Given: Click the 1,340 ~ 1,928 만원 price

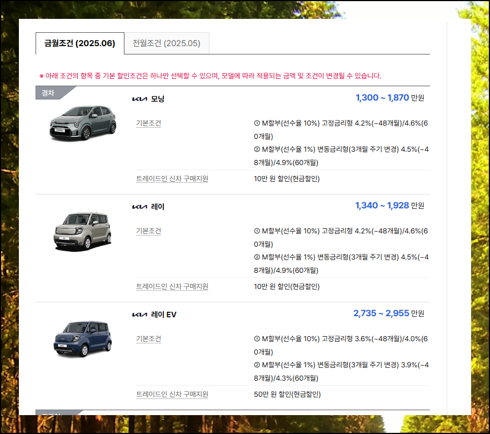Looking at the screenshot, I should [389, 206].
